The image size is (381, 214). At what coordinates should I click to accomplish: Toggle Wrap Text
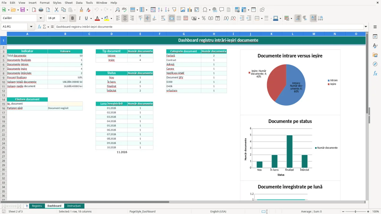coord(163,18)
